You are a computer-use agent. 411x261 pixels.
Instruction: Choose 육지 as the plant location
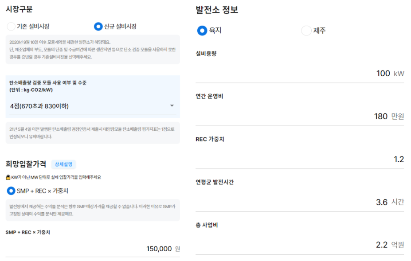[x=202, y=31]
